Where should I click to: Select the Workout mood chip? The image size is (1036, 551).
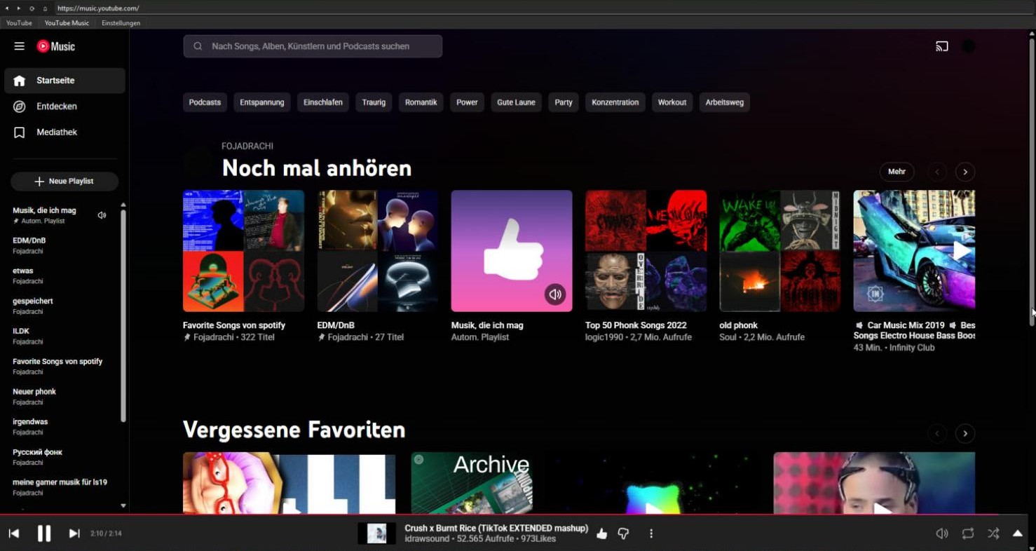(x=672, y=102)
